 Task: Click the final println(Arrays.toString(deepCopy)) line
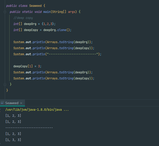(x=54, y=78)
